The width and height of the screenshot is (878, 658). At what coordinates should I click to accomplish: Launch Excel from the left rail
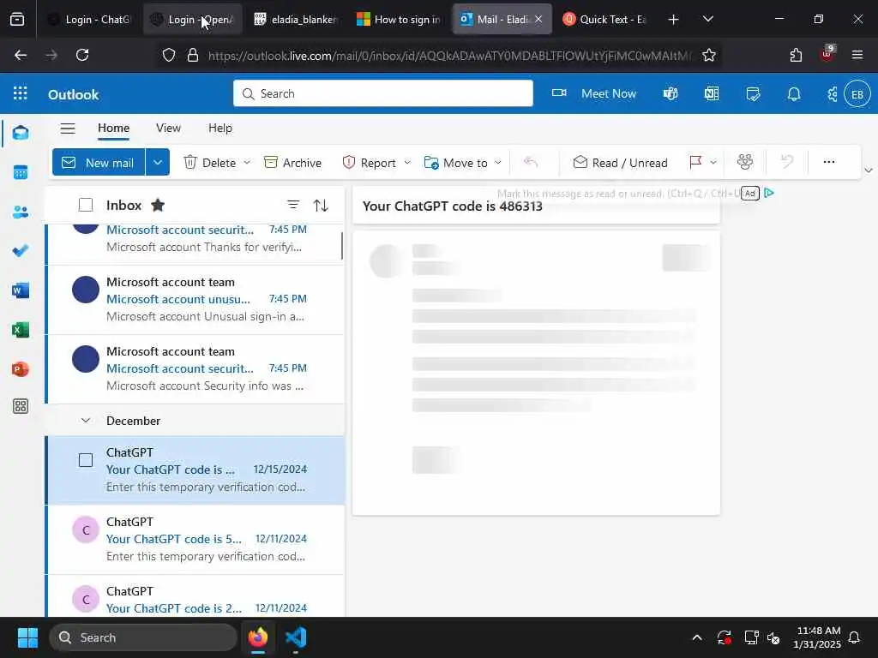pyautogui.click(x=21, y=330)
